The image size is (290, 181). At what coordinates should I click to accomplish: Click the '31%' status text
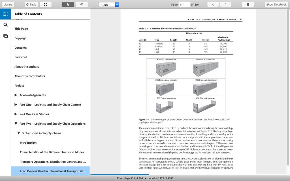(119, 178)
